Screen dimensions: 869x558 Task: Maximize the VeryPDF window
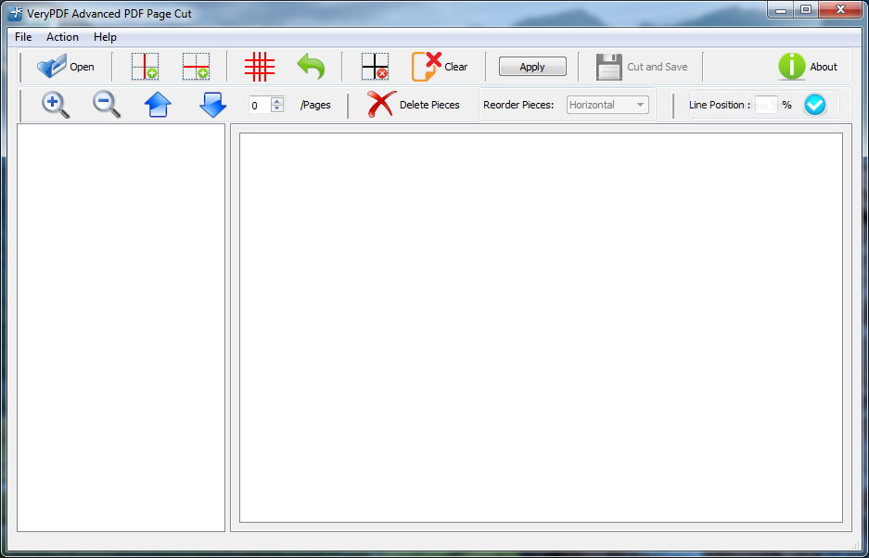[x=806, y=9]
